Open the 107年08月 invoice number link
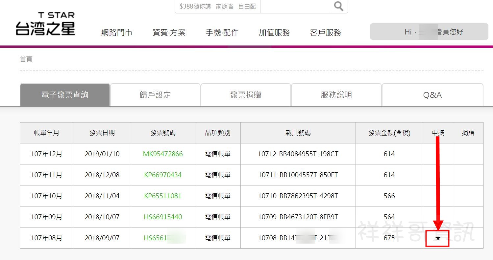The width and height of the screenshot is (493, 260). [x=165, y=238]
